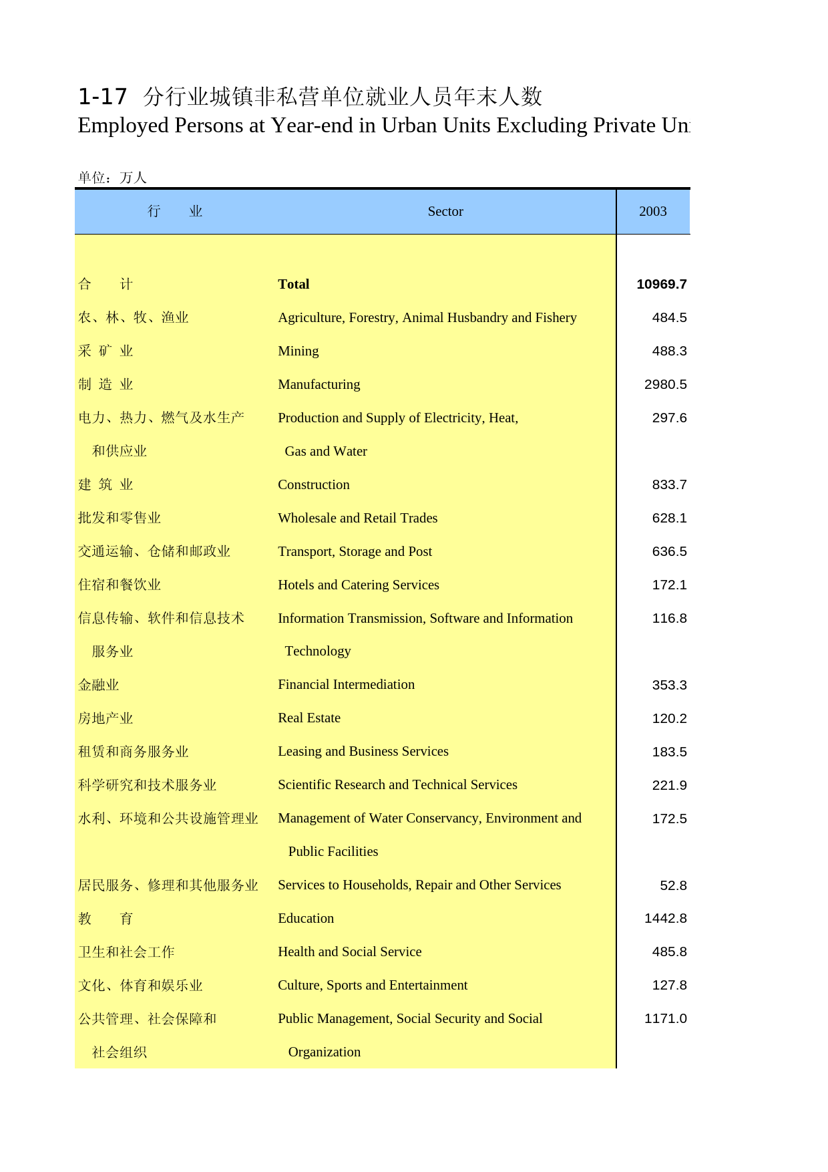Click the Chinese label '批发和零售业'

tap(120, 518)
